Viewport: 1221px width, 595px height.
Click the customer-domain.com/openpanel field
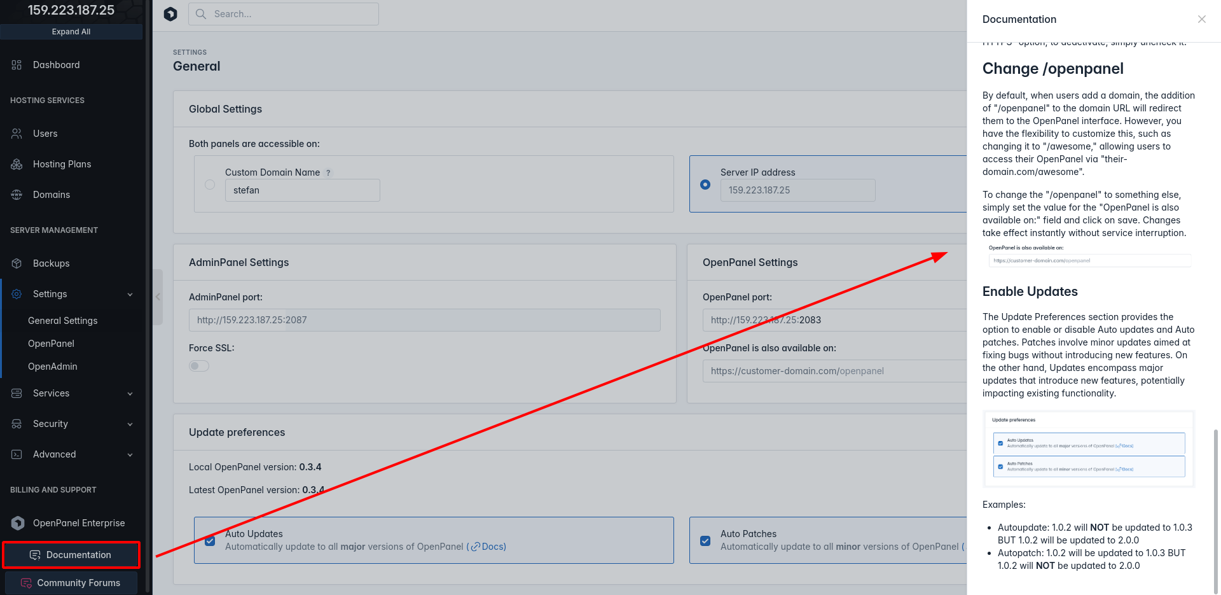pyautogui.click(x=834, y=371)
